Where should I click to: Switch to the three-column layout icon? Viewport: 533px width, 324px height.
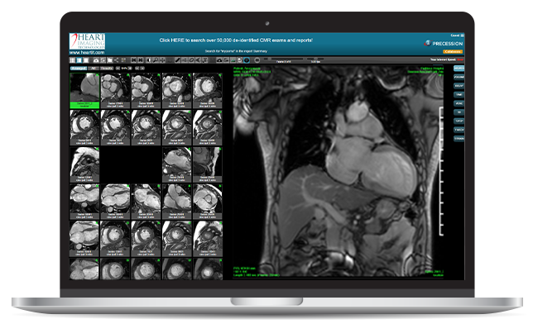[x=72, y=60]
